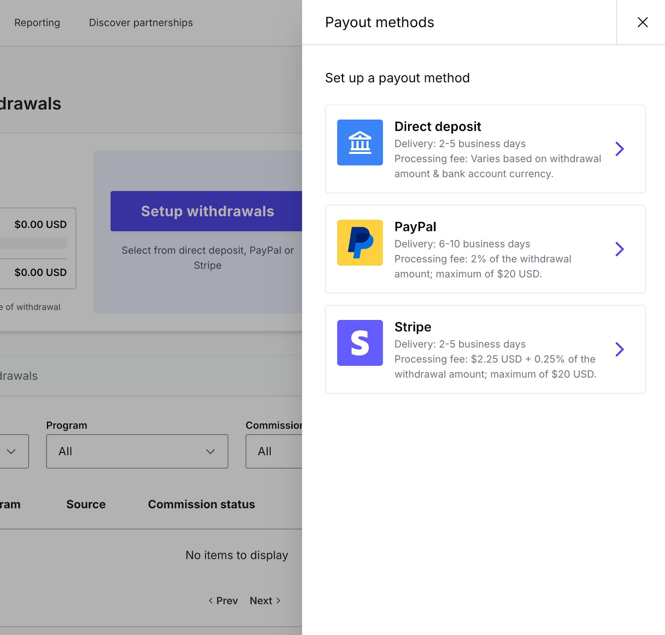Select the PayPal payout method title
This screenshot has width=665, height=635.
415,227
